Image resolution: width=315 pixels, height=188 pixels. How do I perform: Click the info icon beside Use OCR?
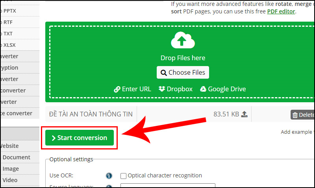109,176
